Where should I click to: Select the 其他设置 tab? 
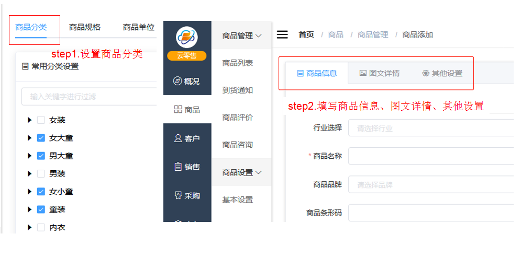[x=442, y=73]
